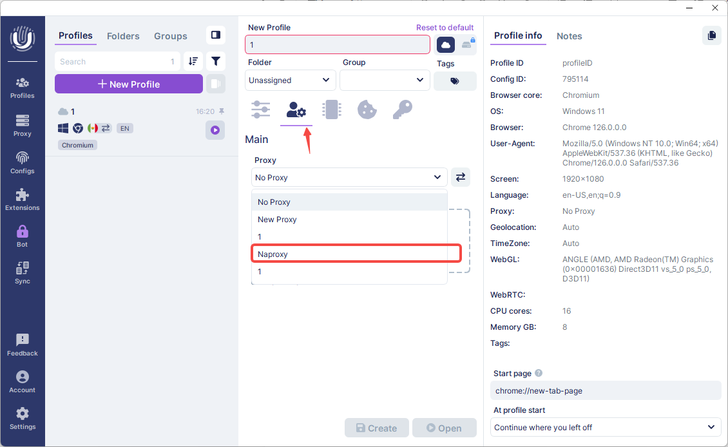The width and height of the screenshot is (728, 447).
Task: Open the Group dropdown
Action: tap(385, 81)
